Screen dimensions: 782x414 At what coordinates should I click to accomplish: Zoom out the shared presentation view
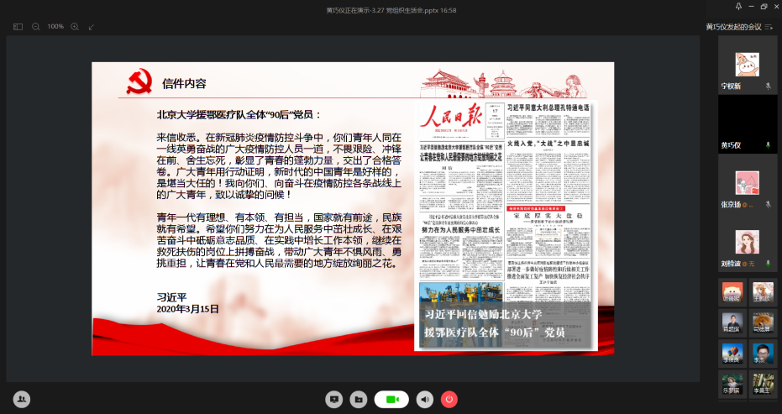[36, 27]
